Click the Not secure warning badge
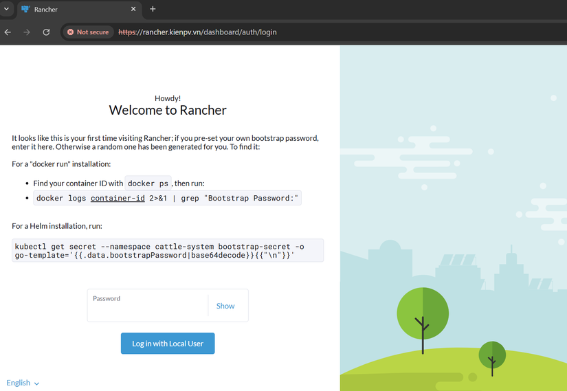This screenshot has height=391, width=567. click(x=88, y=32)
